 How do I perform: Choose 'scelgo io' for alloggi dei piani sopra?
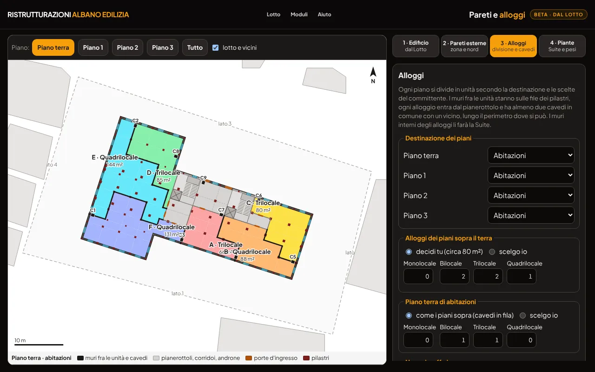point(492,252)
